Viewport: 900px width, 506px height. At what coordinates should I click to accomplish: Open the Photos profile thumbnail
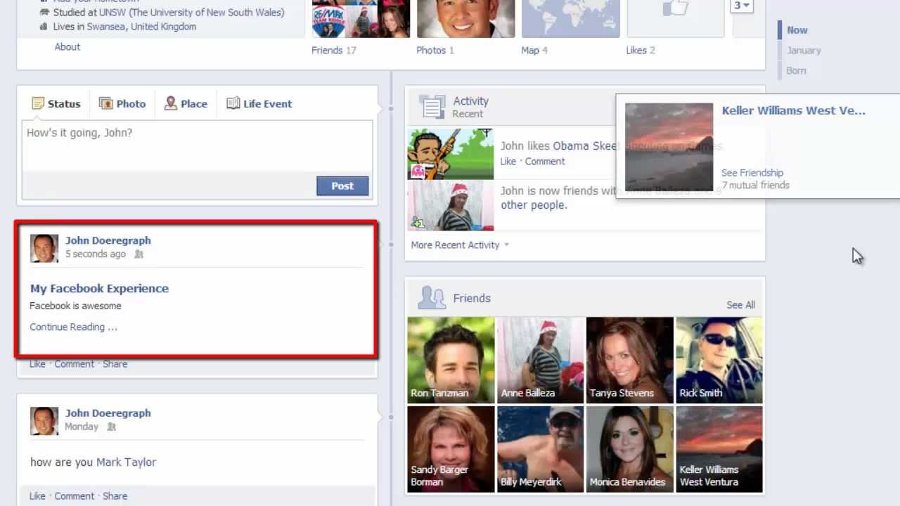click(465, 18)
